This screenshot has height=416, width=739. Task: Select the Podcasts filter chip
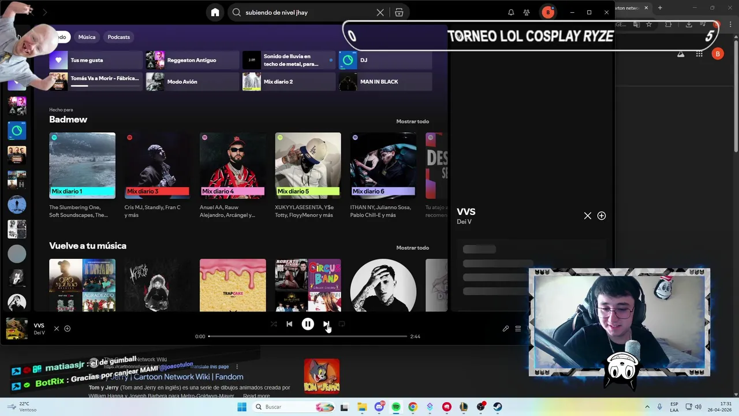(x=118, y=37)
